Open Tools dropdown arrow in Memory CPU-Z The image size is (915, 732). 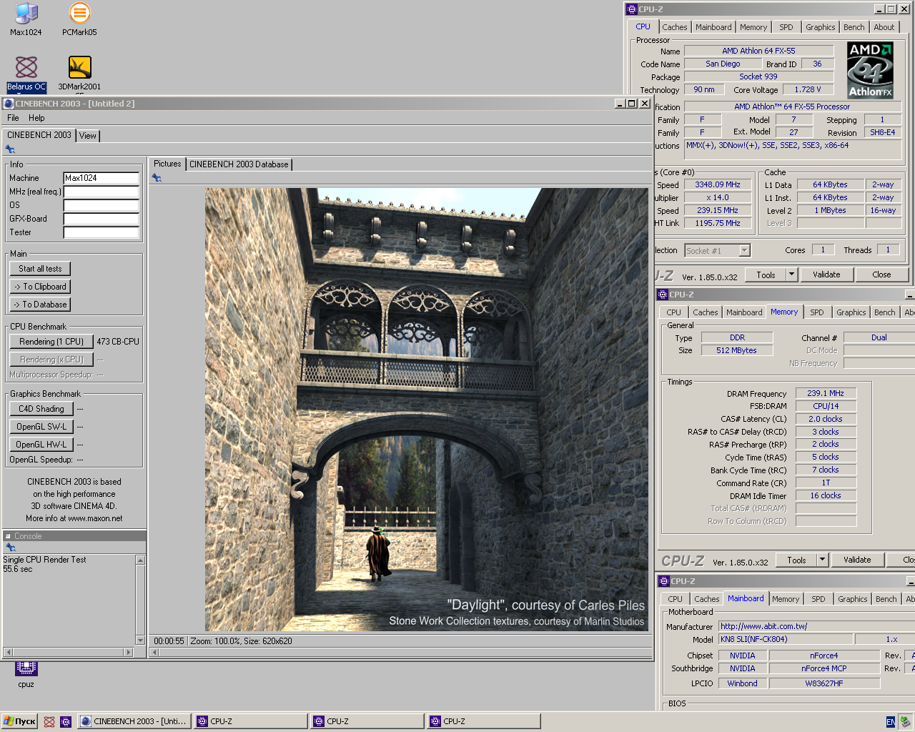tap(822, 560)
